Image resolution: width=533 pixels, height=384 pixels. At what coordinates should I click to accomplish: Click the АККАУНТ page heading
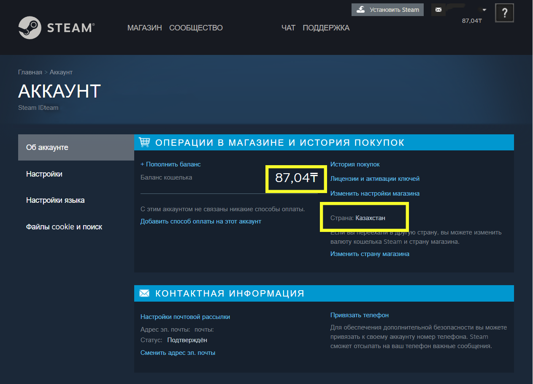pos(60,91)
